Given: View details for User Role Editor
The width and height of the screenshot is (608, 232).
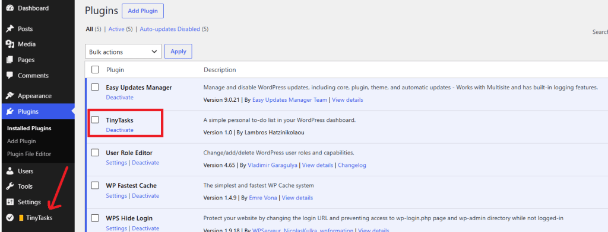Looking at the screenshot, I should point(318,165).
